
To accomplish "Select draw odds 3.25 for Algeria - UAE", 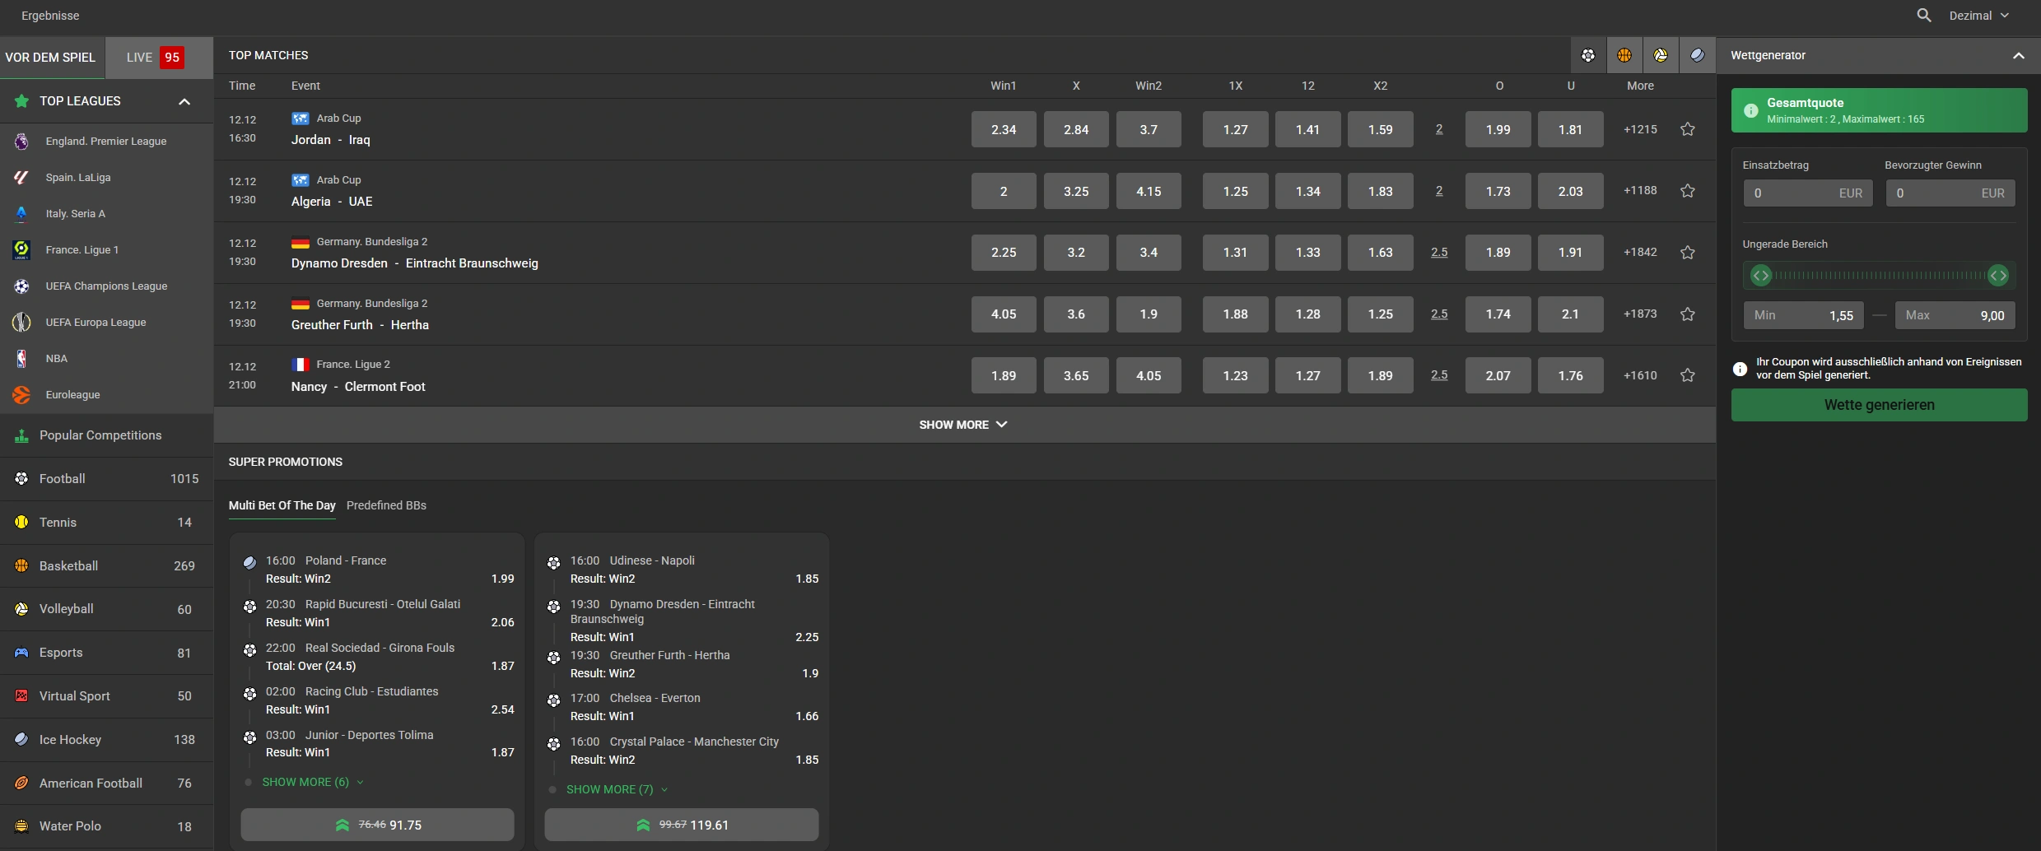I will [1076, 191].
